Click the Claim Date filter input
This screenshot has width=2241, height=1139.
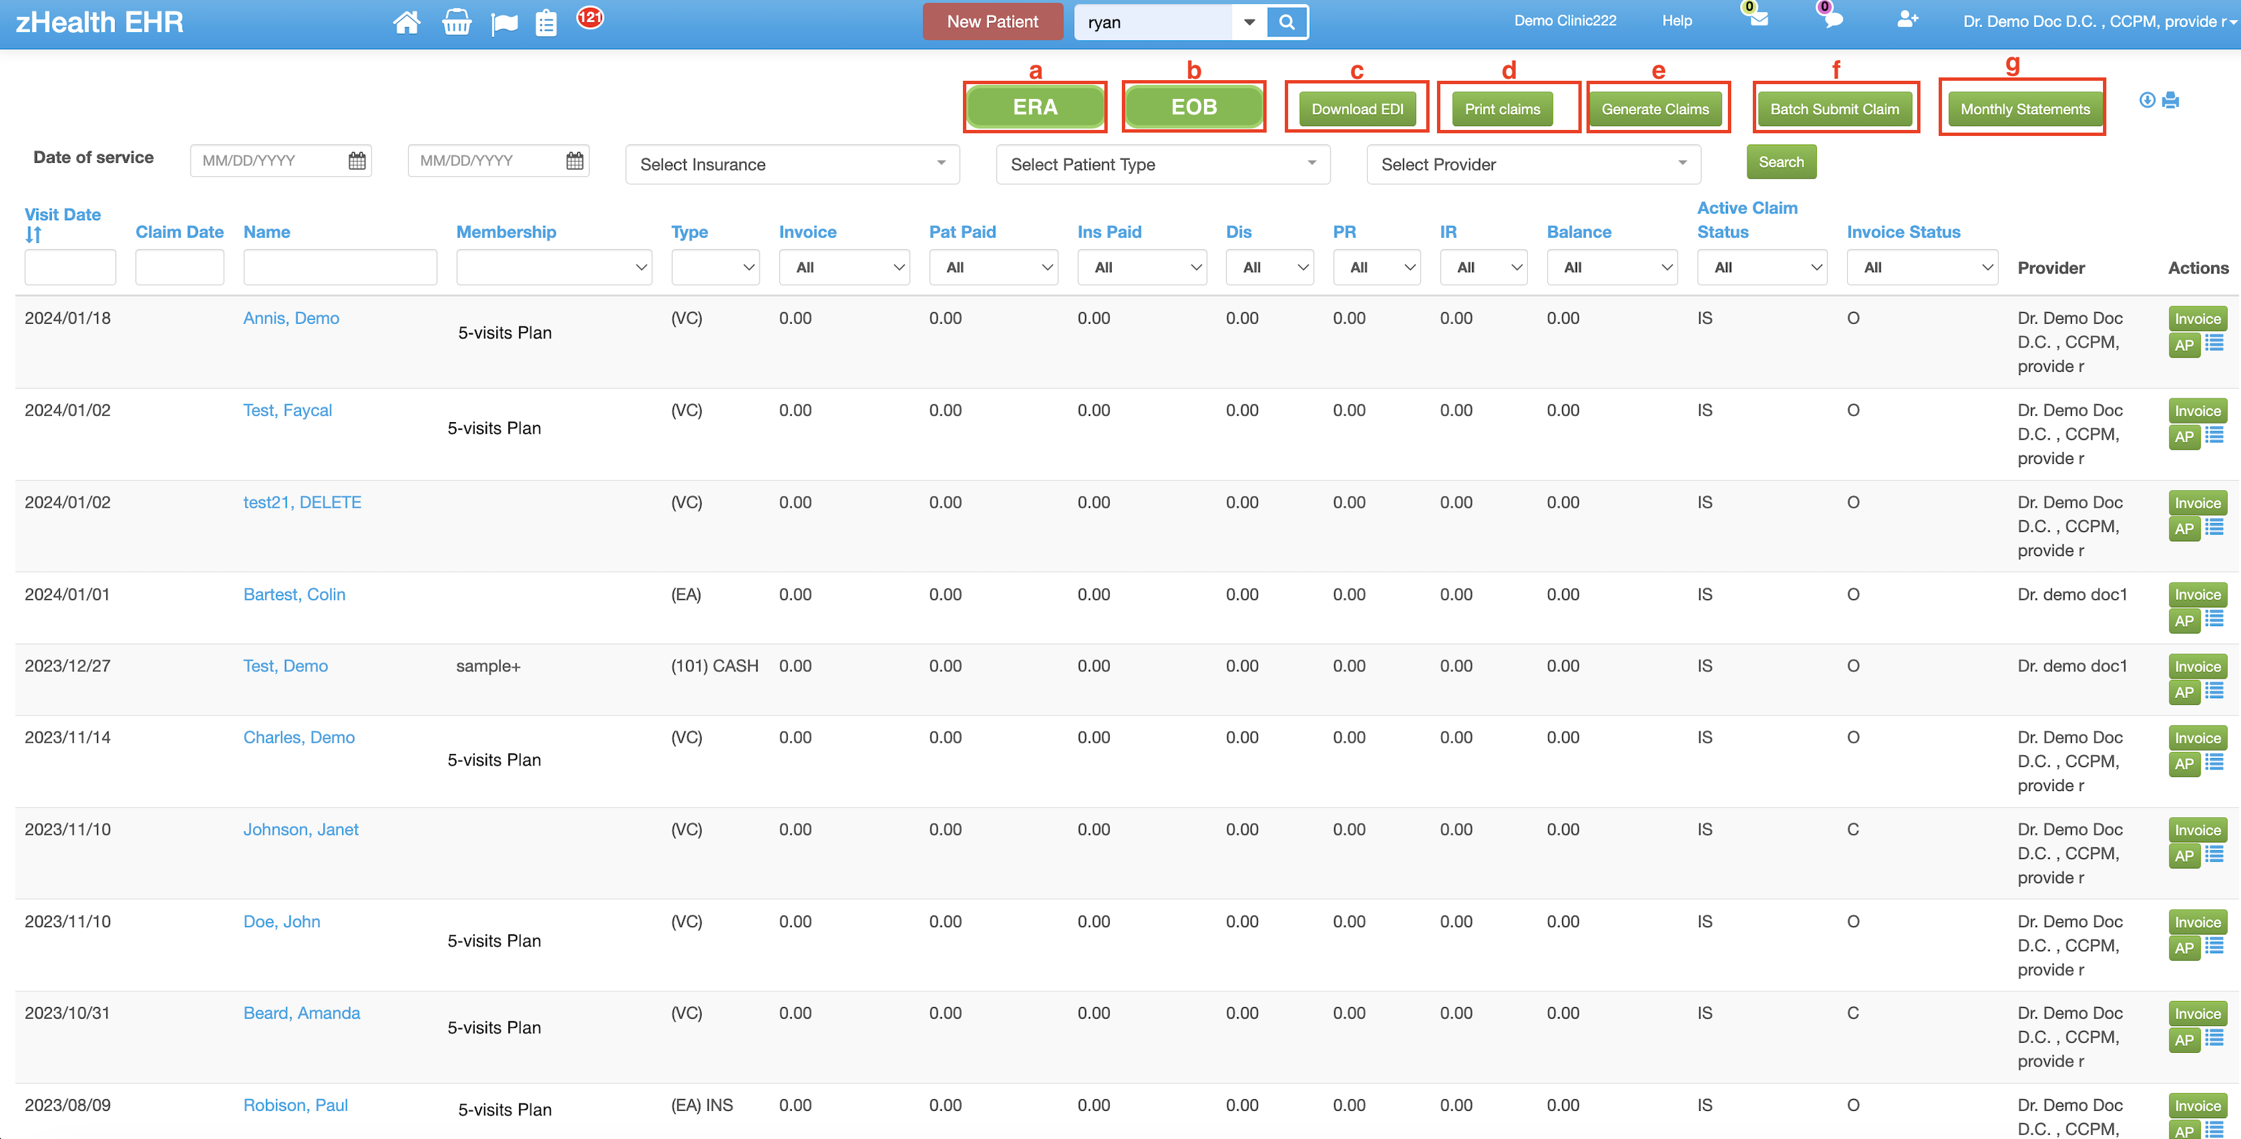click(x=180, y=268)
